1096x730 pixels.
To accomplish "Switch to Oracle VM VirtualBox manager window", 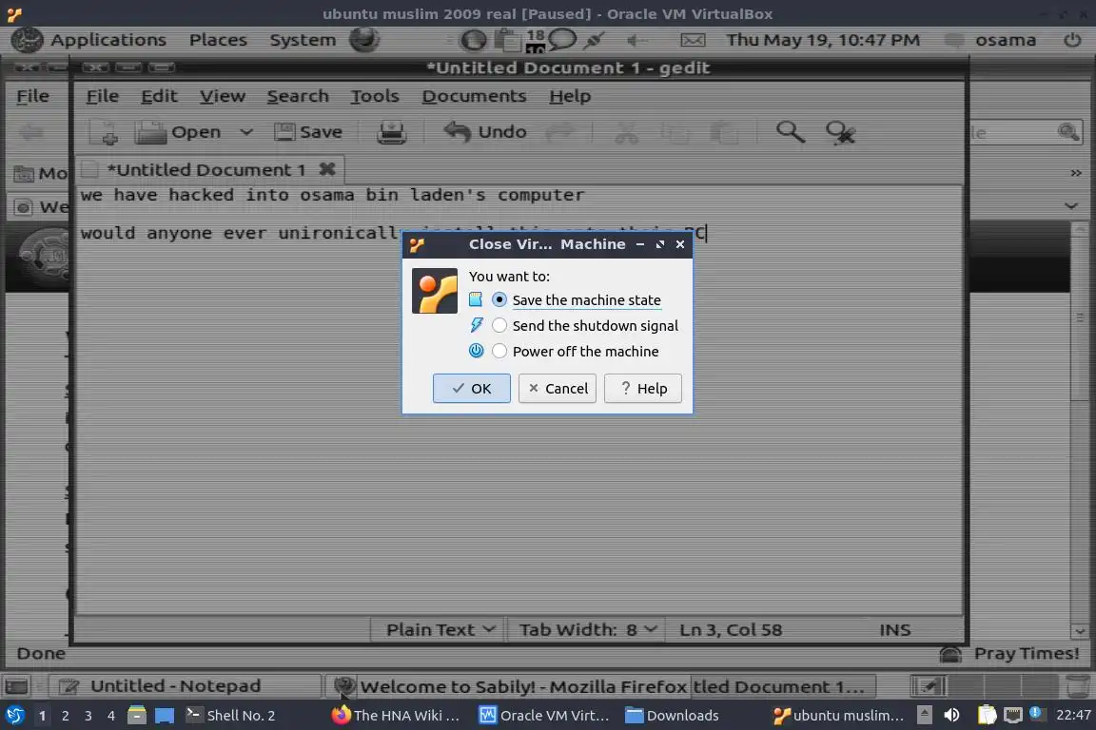I will pos(544,716).
